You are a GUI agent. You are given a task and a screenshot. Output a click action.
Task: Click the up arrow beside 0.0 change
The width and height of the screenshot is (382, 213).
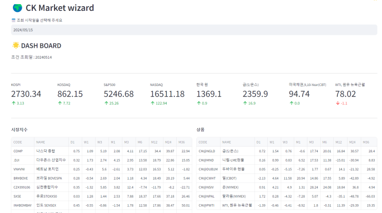[x=292, y=103]
